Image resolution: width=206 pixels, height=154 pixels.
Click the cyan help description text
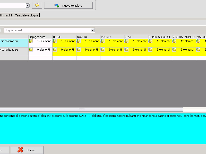pyautogui.click(x=103, y=116)
